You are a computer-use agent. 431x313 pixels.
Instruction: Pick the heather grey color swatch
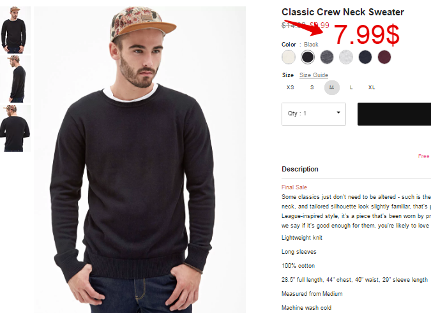click(x=327, y=57)
